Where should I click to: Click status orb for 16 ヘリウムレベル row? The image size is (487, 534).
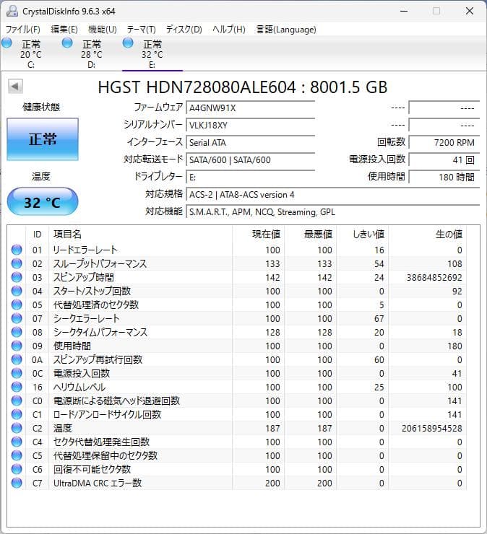[17, 387]
